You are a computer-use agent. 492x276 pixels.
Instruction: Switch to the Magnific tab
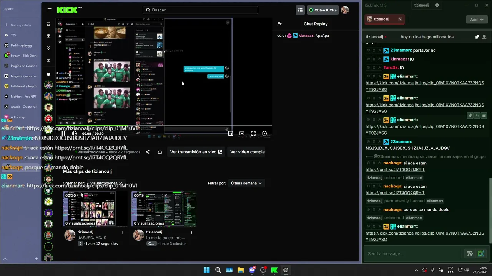(x=20, y=76)
